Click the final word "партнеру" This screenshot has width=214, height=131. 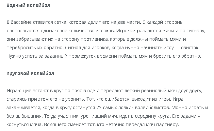pos(165,124)
